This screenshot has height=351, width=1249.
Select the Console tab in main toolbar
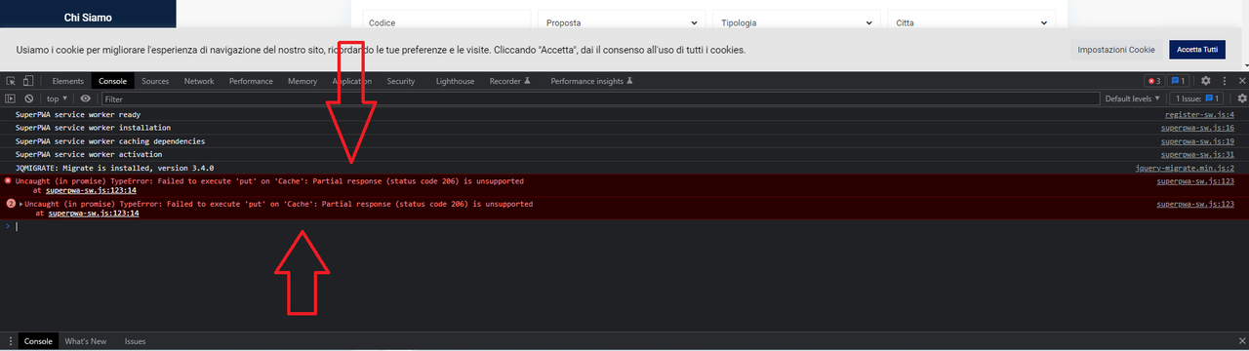pyautogui.click(x=112, y=81)
